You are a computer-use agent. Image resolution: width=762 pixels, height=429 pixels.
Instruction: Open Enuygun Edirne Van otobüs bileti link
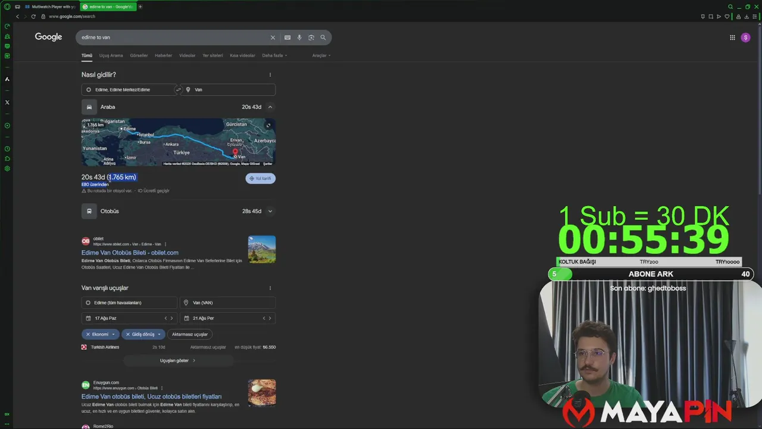coord(151,396)
